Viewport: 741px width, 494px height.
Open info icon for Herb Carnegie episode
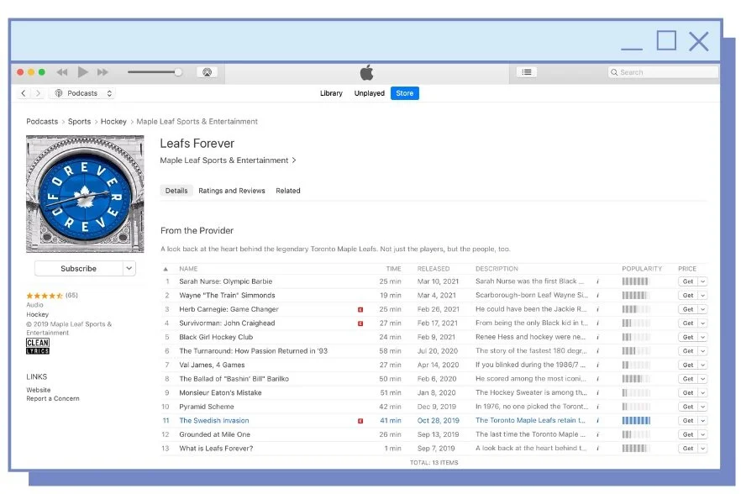[x=598, y=309]
